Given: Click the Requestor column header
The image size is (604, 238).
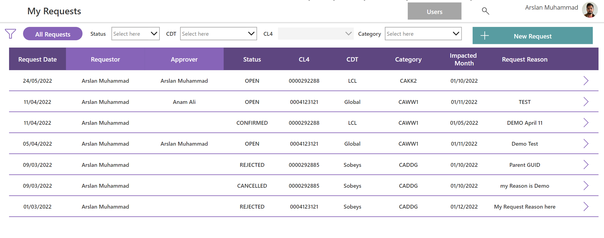Looking at the screenshot, I should pyautogui.click(x=105, y=59).
